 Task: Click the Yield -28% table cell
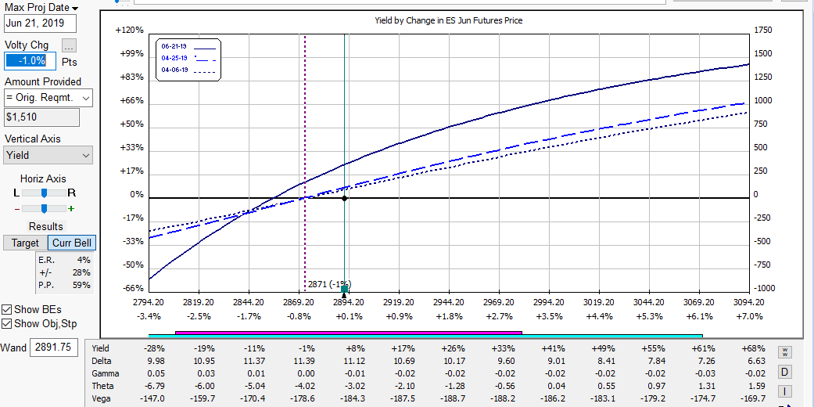click(155, 348)
